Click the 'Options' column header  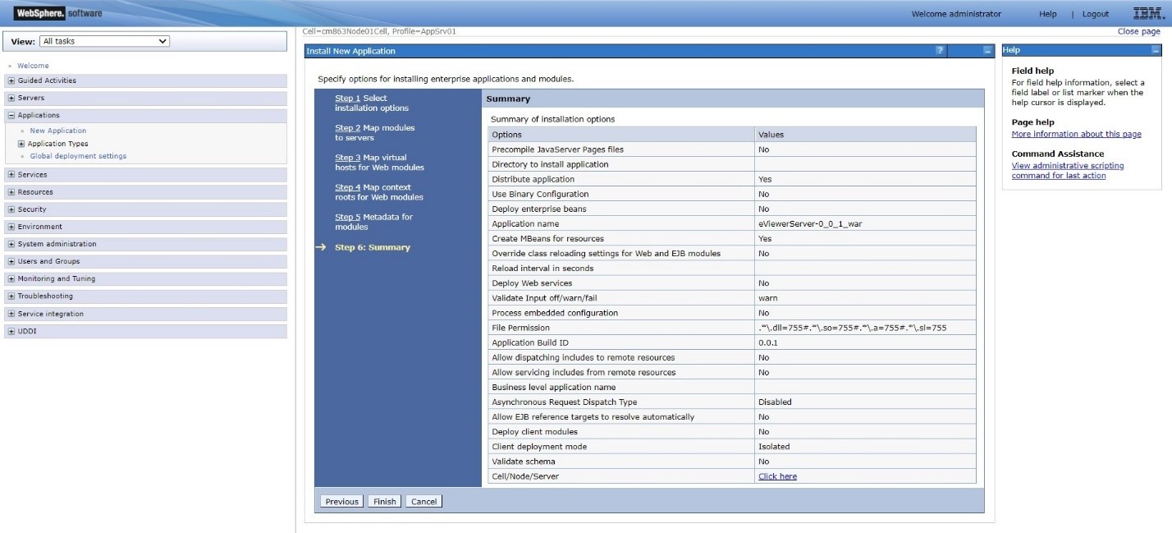[x=506, y=135]
